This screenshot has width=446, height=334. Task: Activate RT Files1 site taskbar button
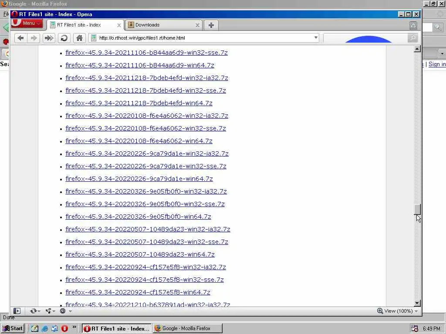(117, 329)
